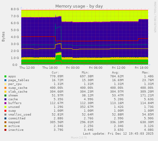Click the purple buffers legend swatch
The height and width of the screenshot is (141, 158).
5,103
